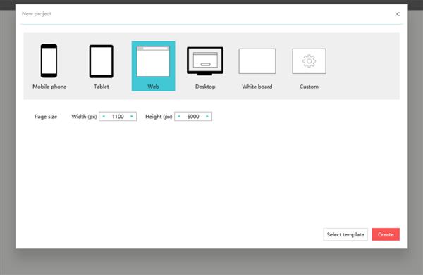Click the Tablet label text
The height and width of the screenshot is (275, 423).
(x=102, y=87)
